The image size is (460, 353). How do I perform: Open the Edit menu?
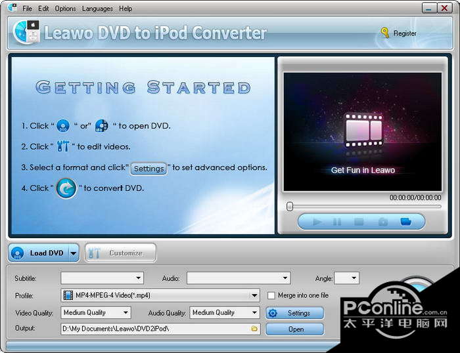pyautogui.click(x=43, y=9)
